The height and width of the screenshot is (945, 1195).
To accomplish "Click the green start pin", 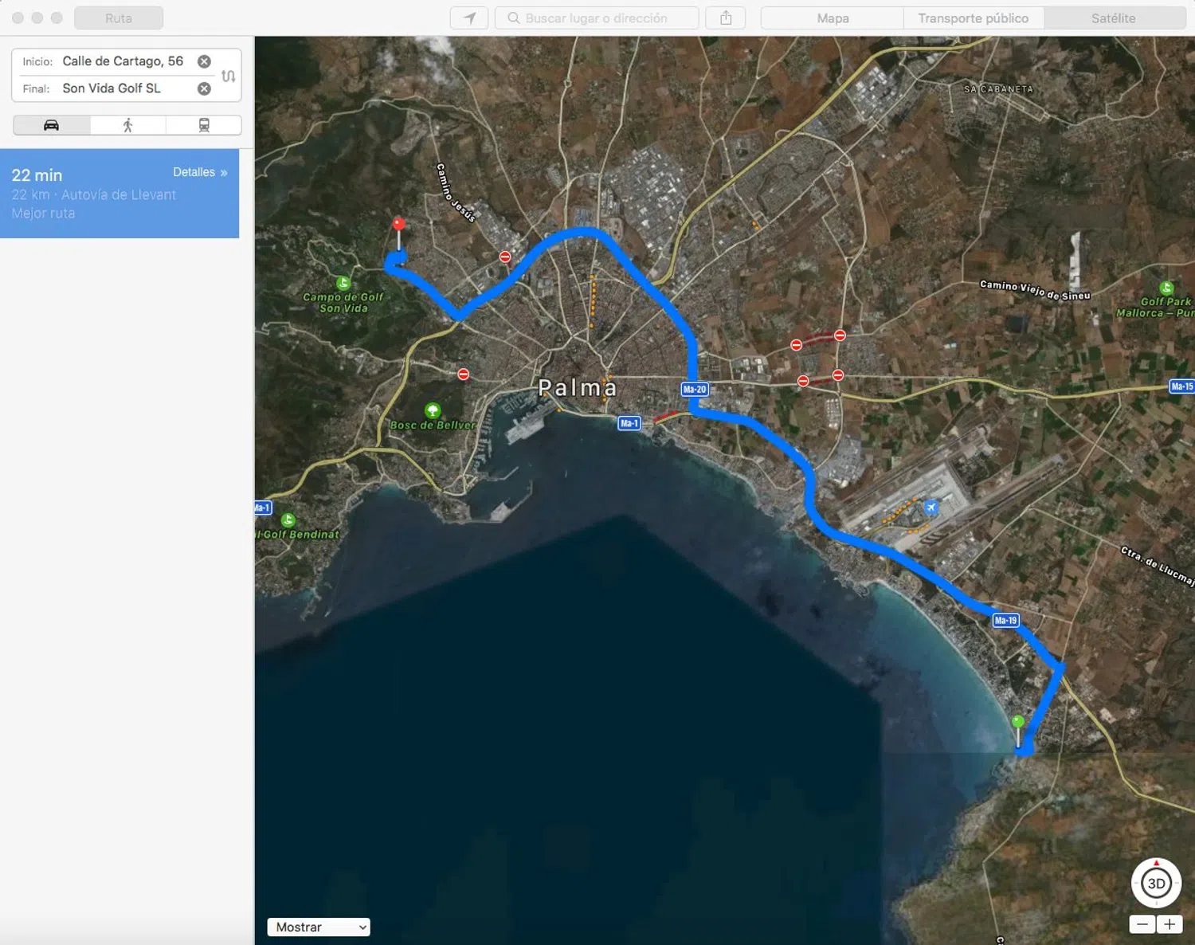I will [1017, 722].
